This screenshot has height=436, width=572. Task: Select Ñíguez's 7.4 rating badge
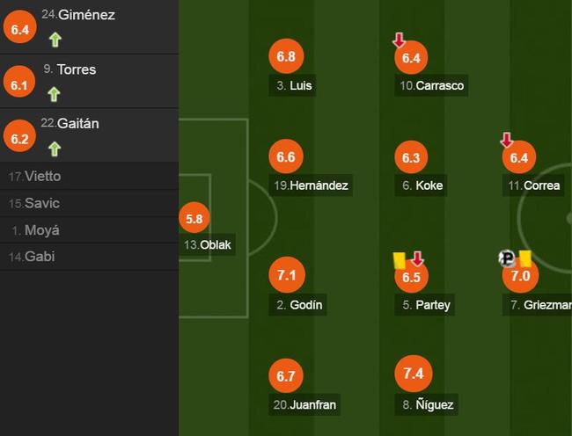tap(414, 374)
